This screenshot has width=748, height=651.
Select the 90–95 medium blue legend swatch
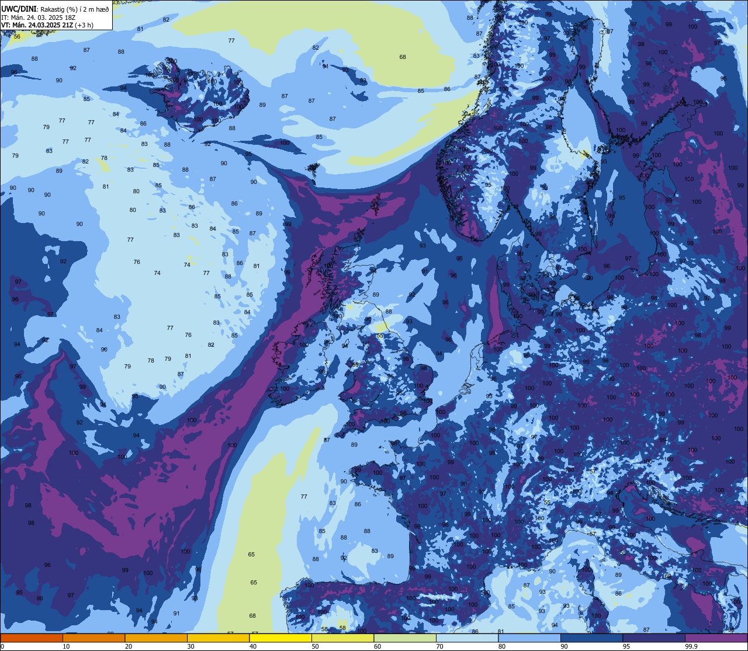point(591,638)
